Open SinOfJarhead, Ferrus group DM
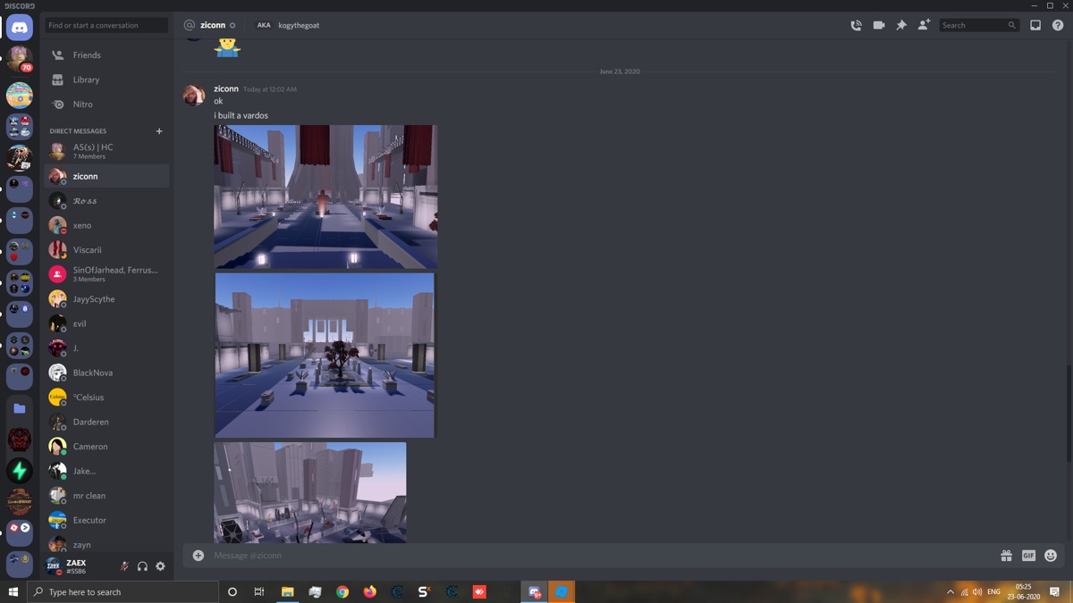This screenshot has height=603, width=1073. click(x=108, y=274)
